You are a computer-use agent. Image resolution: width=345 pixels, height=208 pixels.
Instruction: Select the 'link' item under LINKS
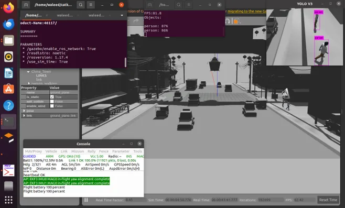coord(39,80)
